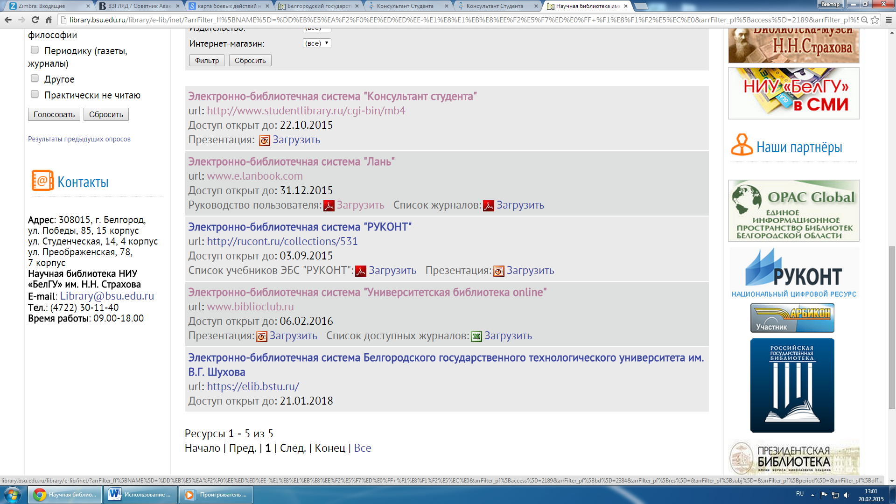Screen dimensions: 896x504
Task: Open the OPAC Global partner banner
Action: pos(793,210)
